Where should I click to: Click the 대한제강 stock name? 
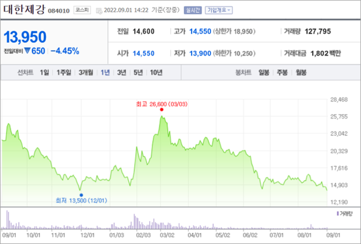(24, 9)
